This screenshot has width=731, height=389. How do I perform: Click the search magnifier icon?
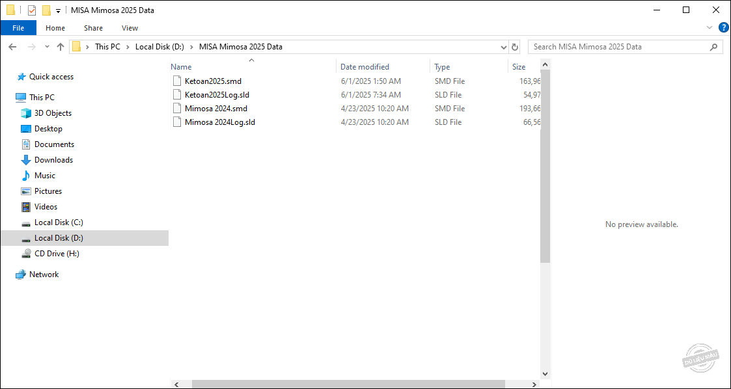(x=713, y=47)
